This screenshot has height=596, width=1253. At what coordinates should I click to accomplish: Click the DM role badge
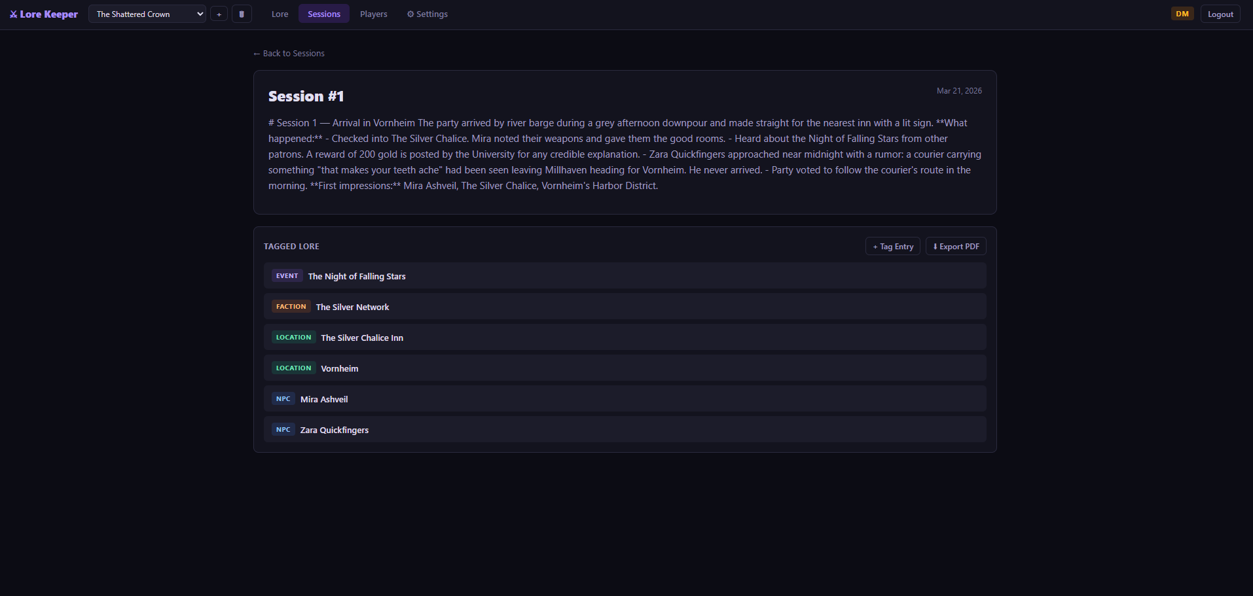[x=1182, y=14]
